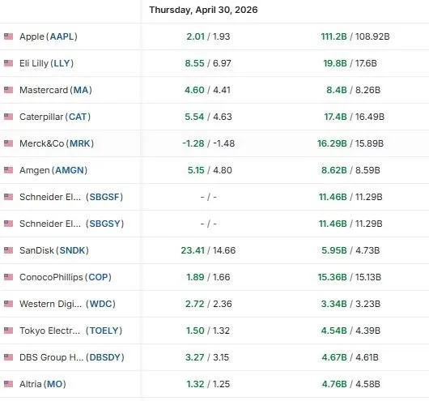Click the Thursday, April 30, 2026 date header
The image size is (429, 401).
tap(203, 10)
